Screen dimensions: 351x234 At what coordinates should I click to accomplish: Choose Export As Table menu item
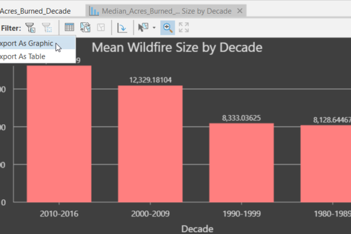37,56
